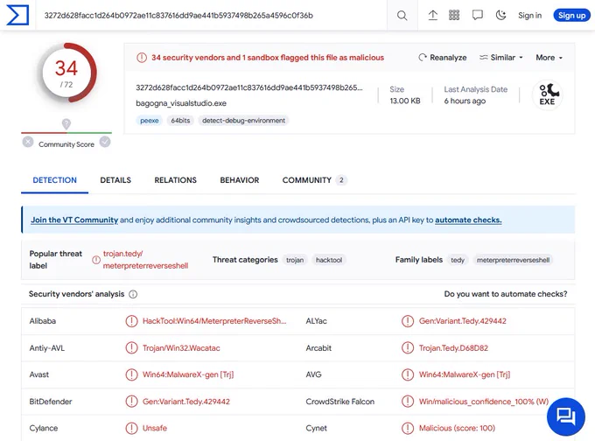595x441 pixels.
Task: Click the Arcabit detection alert icon
Action: pos(408,348)
